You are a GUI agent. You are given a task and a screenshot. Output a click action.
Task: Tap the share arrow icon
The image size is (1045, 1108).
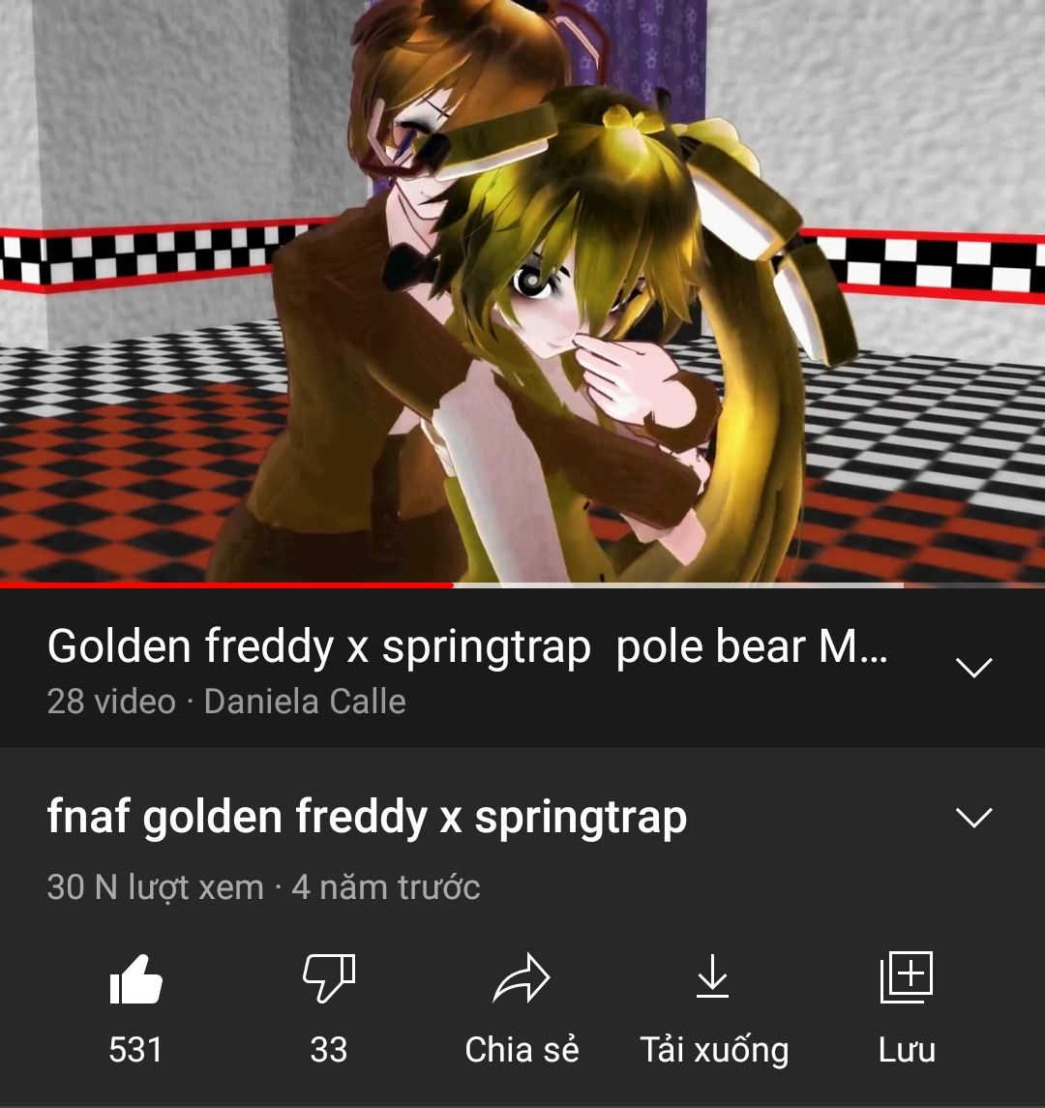[522, 978]
